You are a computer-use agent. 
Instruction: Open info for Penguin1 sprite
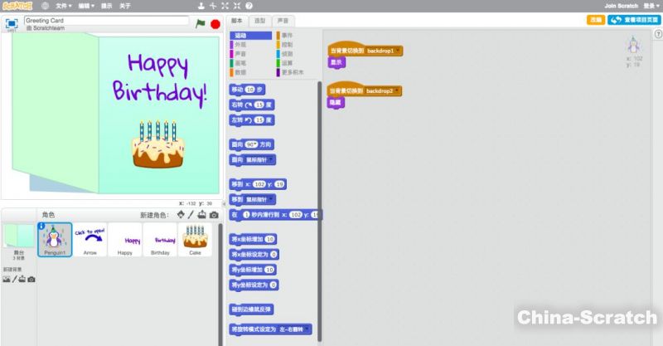coord(41,227)
